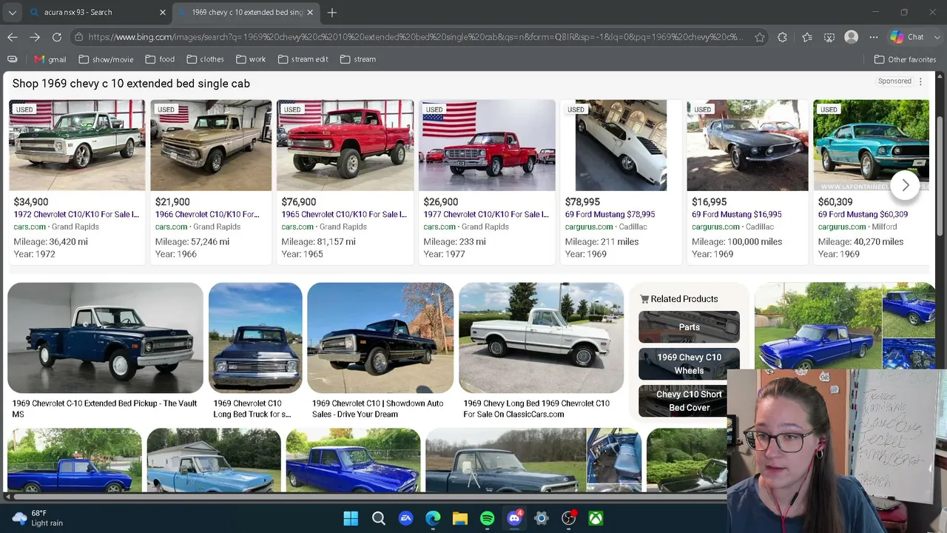Open the Favorites hub icon
This screenshot has height=533, width=947.
(x=807, y=37)
